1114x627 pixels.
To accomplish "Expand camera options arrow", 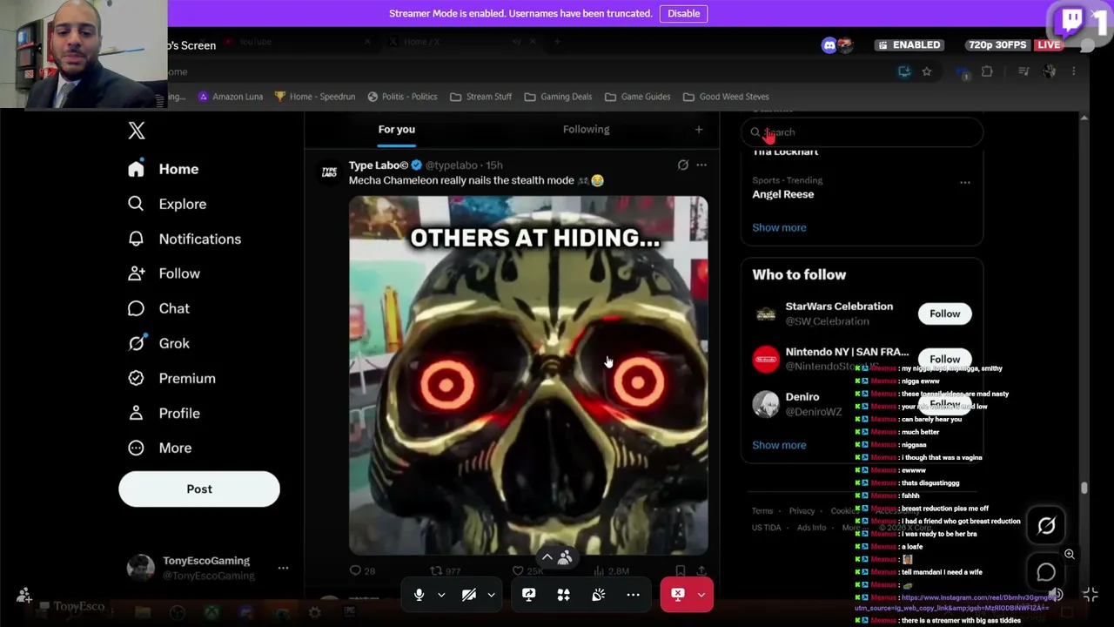I will (491, 595).
